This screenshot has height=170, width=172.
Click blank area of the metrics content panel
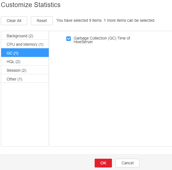click(110, 93)
